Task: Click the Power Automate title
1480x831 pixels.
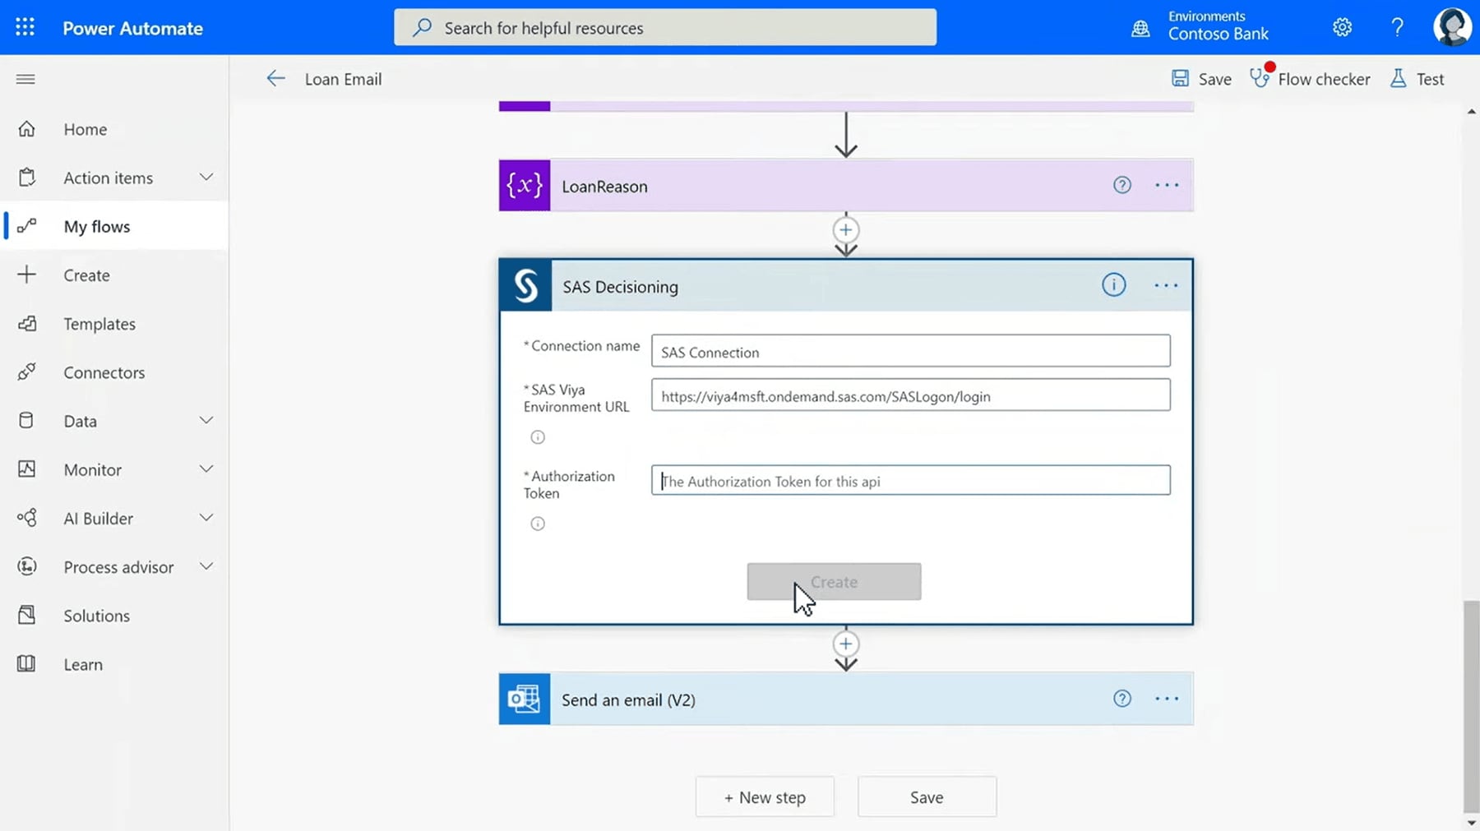Action: [132, 28]
